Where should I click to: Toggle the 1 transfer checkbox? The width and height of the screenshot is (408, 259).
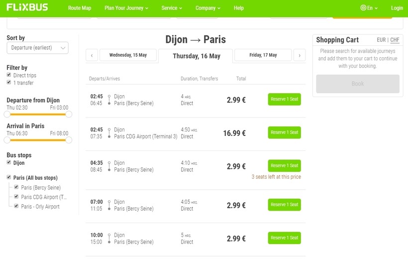pos(9,82)
